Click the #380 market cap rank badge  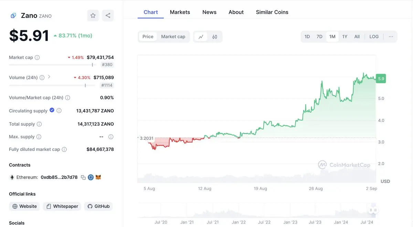click(x=107, y=65)
